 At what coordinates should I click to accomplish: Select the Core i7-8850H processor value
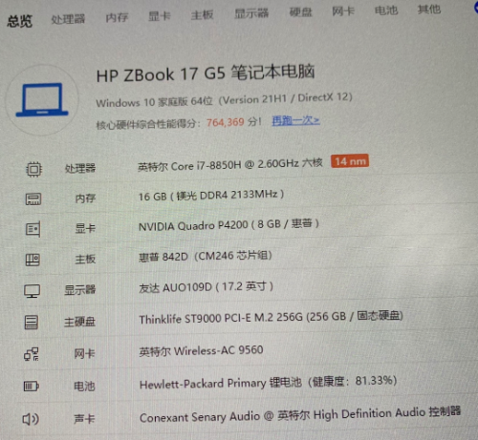click(230, 165)
